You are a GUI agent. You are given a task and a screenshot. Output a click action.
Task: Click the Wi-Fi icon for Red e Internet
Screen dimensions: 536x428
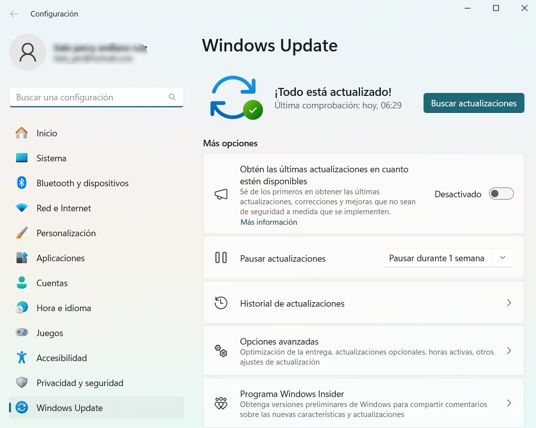click(x=21, y=208)
